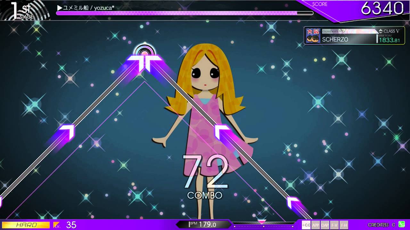Click the crossbeats REV. title plate
Image resolution: width=410 pixels, height=230 pixels.
tap(350, 31)
